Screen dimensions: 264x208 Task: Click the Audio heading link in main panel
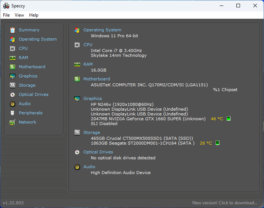pyautogui.click(x=89, y=167)
